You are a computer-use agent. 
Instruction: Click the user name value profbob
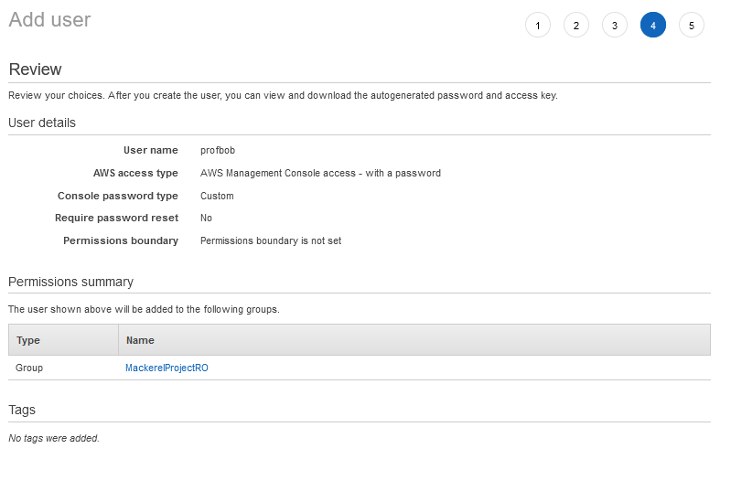(x=218, y=150)
